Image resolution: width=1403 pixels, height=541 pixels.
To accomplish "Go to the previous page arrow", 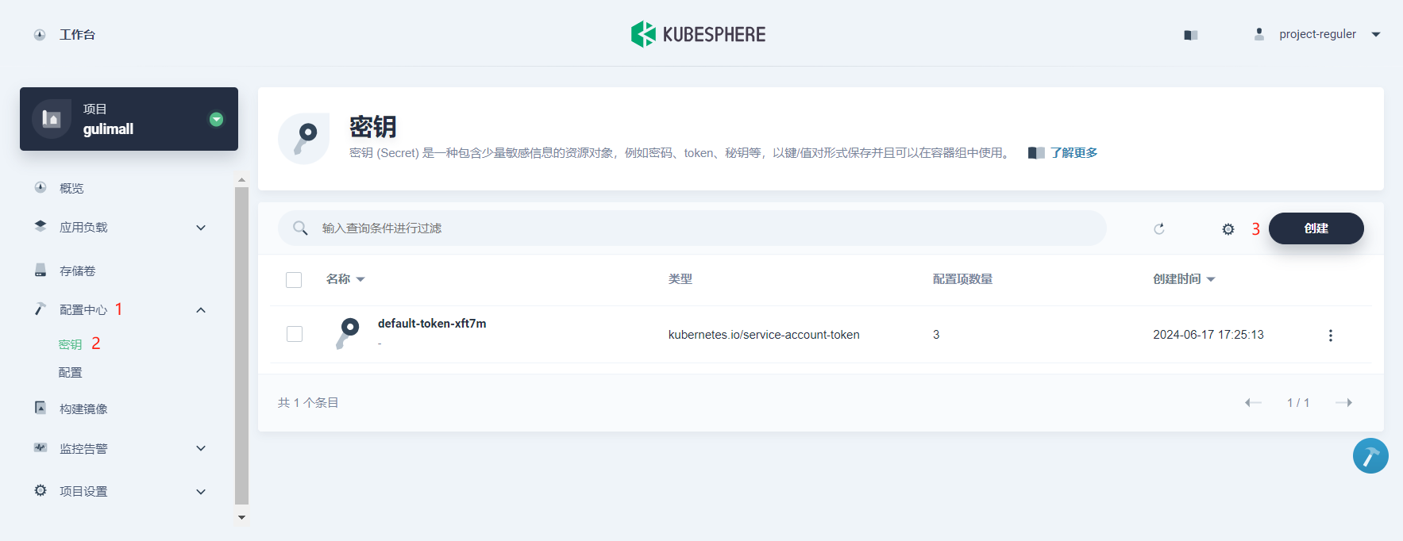I will [1253, 403].
